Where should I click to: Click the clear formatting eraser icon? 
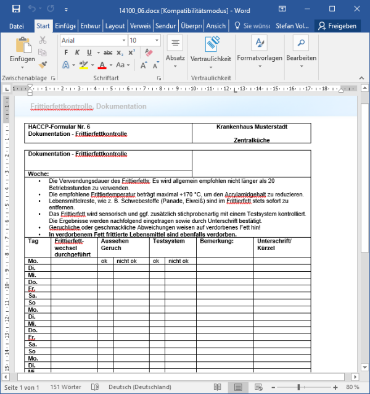(x=147, y=52)
